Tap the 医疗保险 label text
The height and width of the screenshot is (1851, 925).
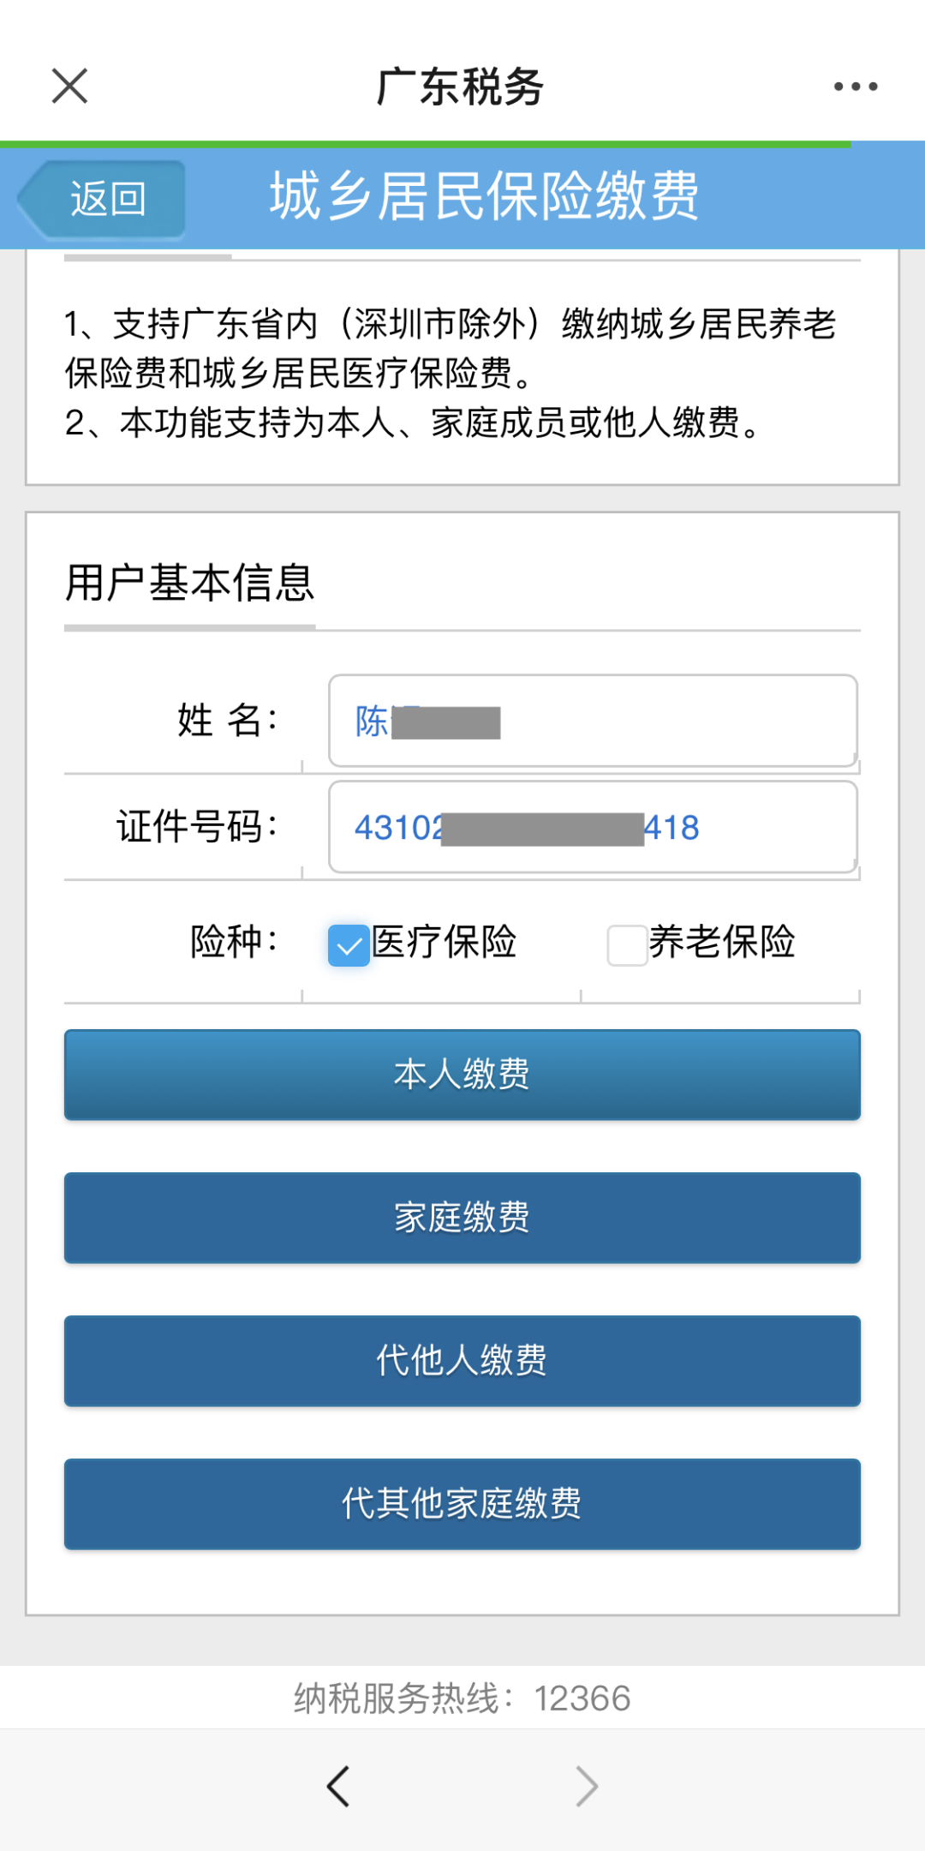click(445, 942)
